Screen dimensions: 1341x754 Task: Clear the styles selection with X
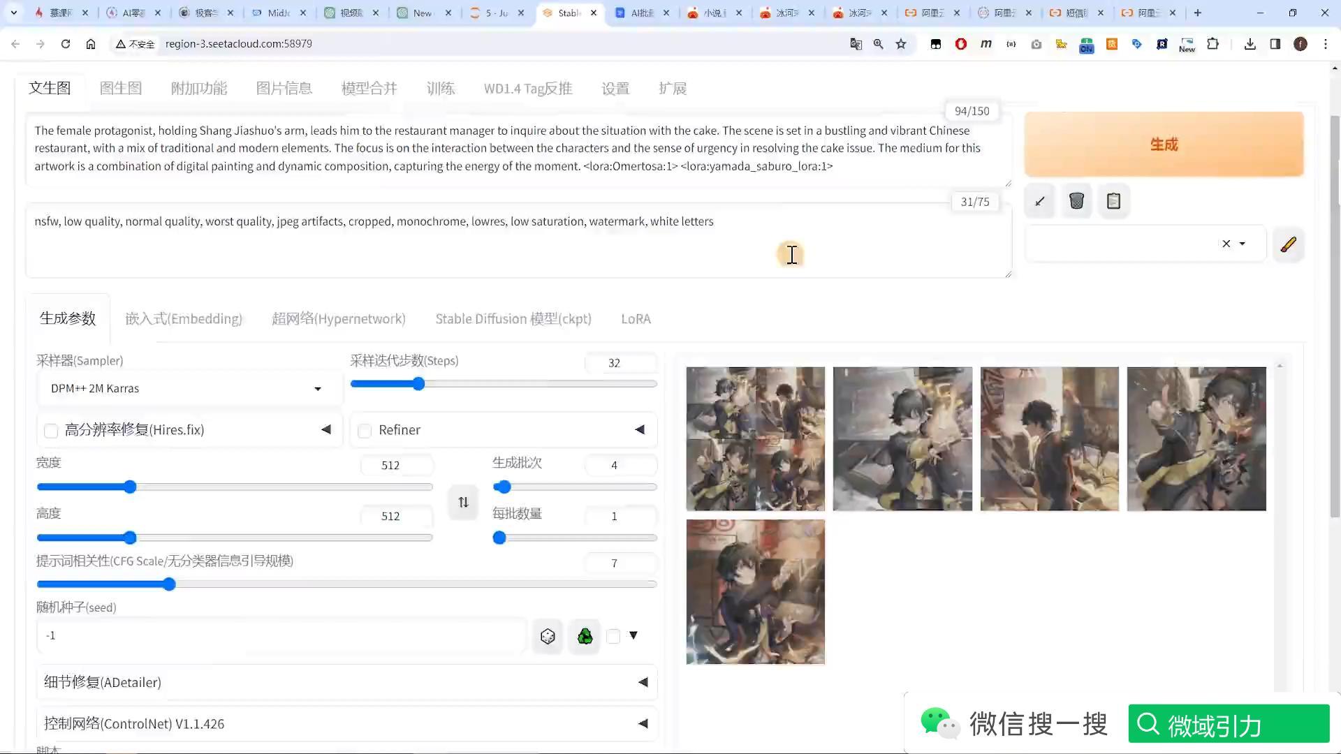point(1226,244)
